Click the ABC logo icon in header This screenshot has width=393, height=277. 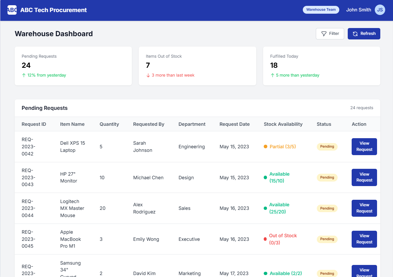point(12,10)
